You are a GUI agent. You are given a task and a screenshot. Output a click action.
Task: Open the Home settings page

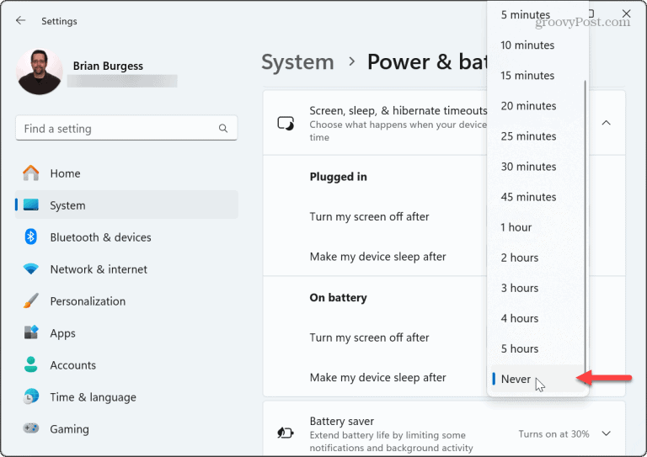tap(126, 173)
